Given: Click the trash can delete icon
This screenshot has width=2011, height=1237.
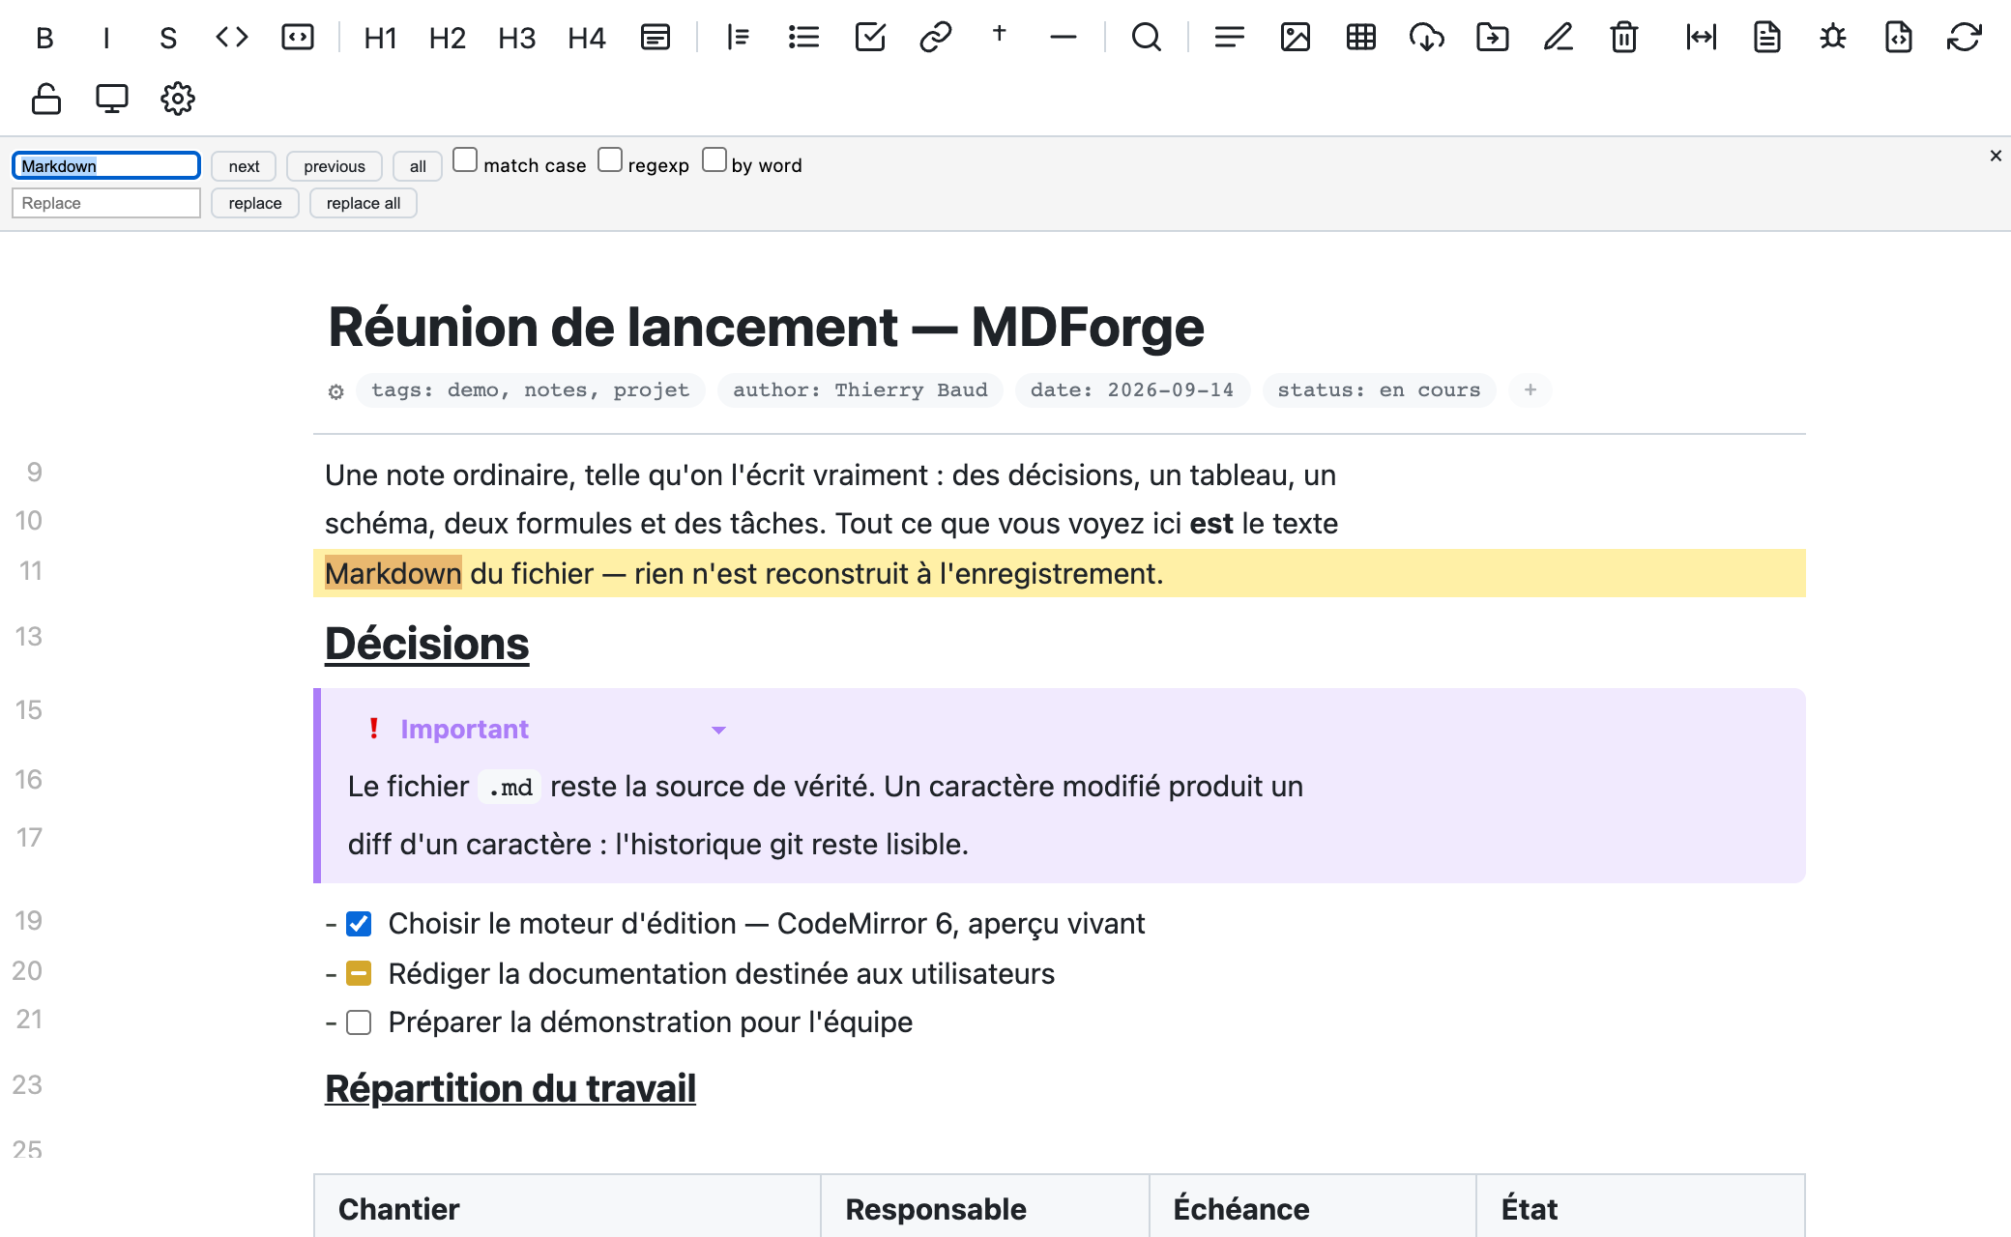Looking at the screenshot, I should pyautogui.click(x=1624, y=38).
